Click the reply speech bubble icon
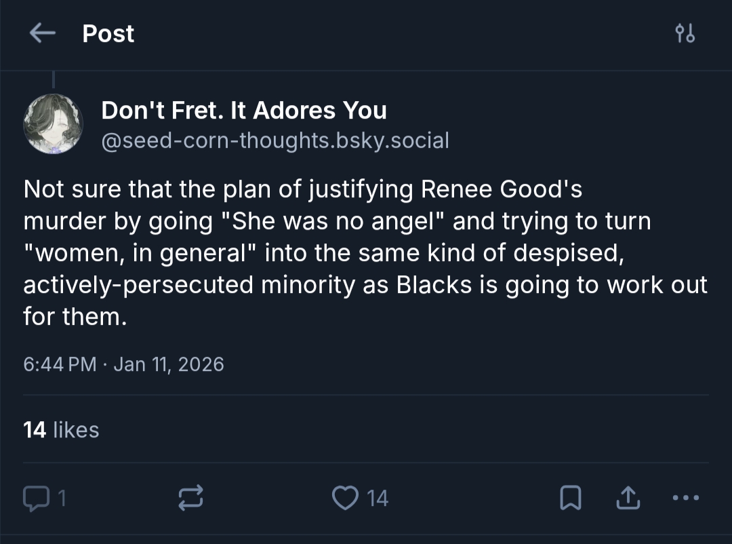The image size is (732, 544). tap(35, 499)
